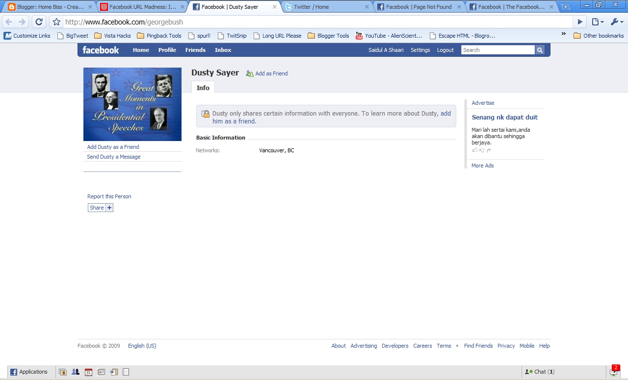Click the More Ads link
628x380 pixels.
pyautogui.click(x=483, y=166)
